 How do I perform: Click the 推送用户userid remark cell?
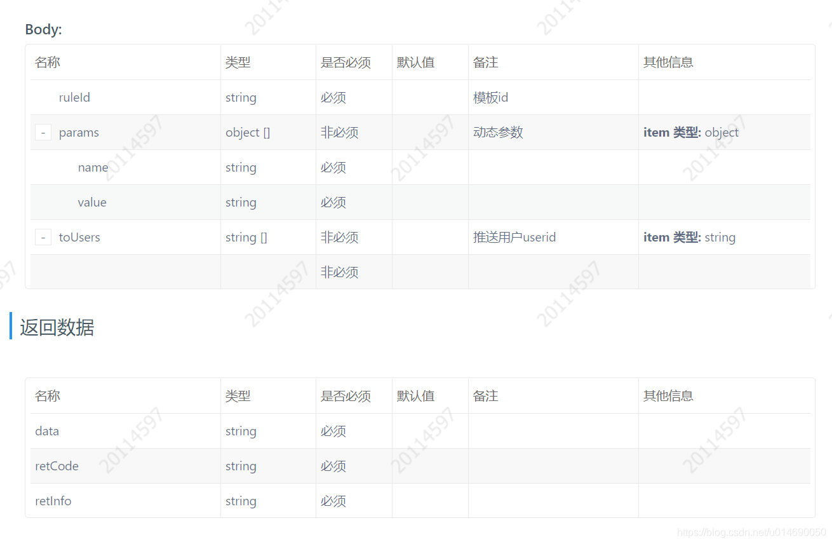514,237
